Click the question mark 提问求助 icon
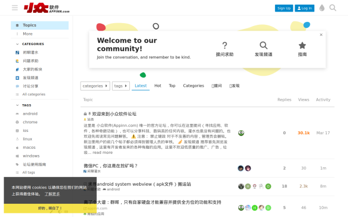The image size is (348, 217). [224, 45]
